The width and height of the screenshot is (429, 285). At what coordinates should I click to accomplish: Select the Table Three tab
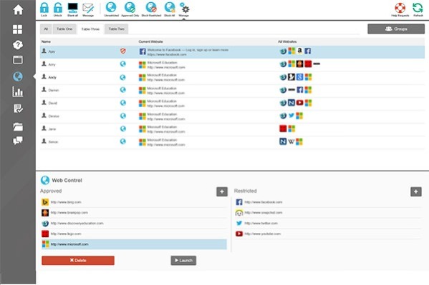[90, 29]
